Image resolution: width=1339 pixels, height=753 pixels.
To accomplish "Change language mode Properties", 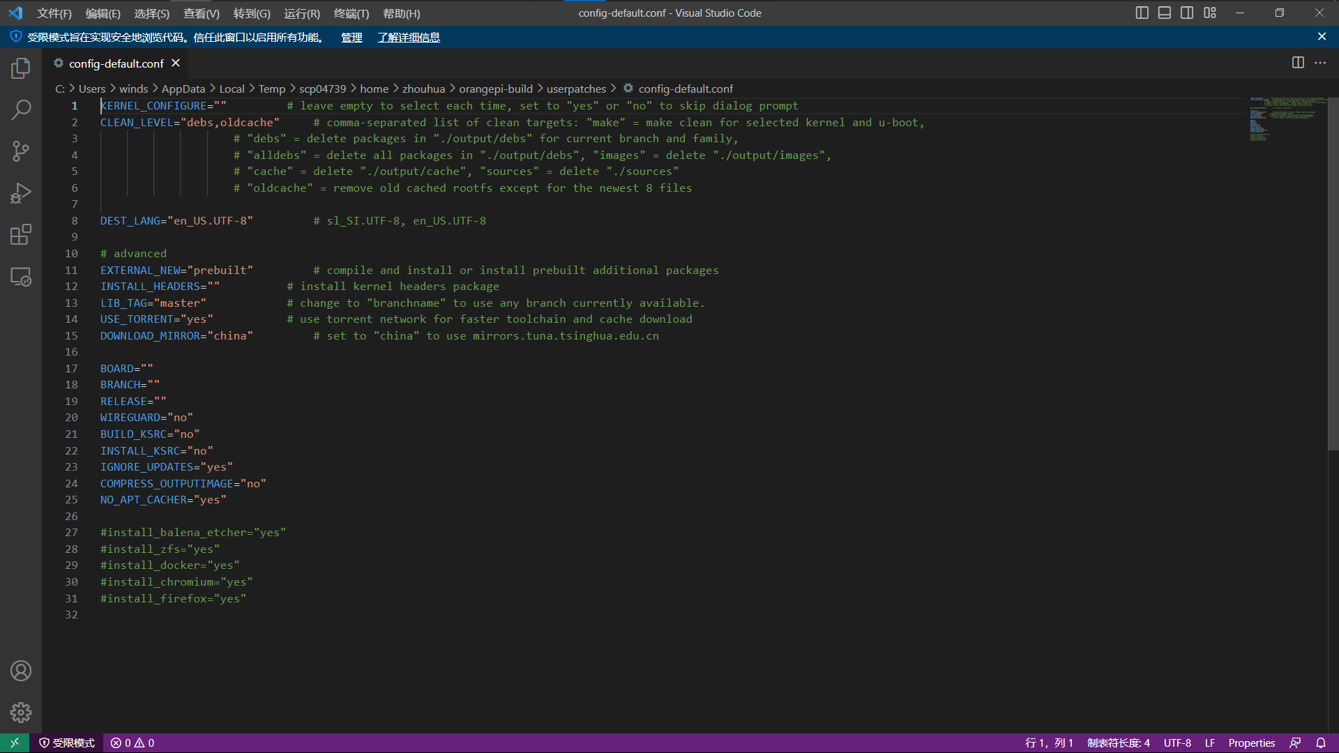I will pos(1252,743).
